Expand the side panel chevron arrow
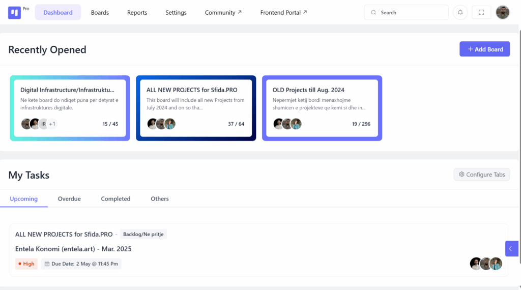Viewport: 521px width, 290px height. pyautogui.click(x=512, y=248)
